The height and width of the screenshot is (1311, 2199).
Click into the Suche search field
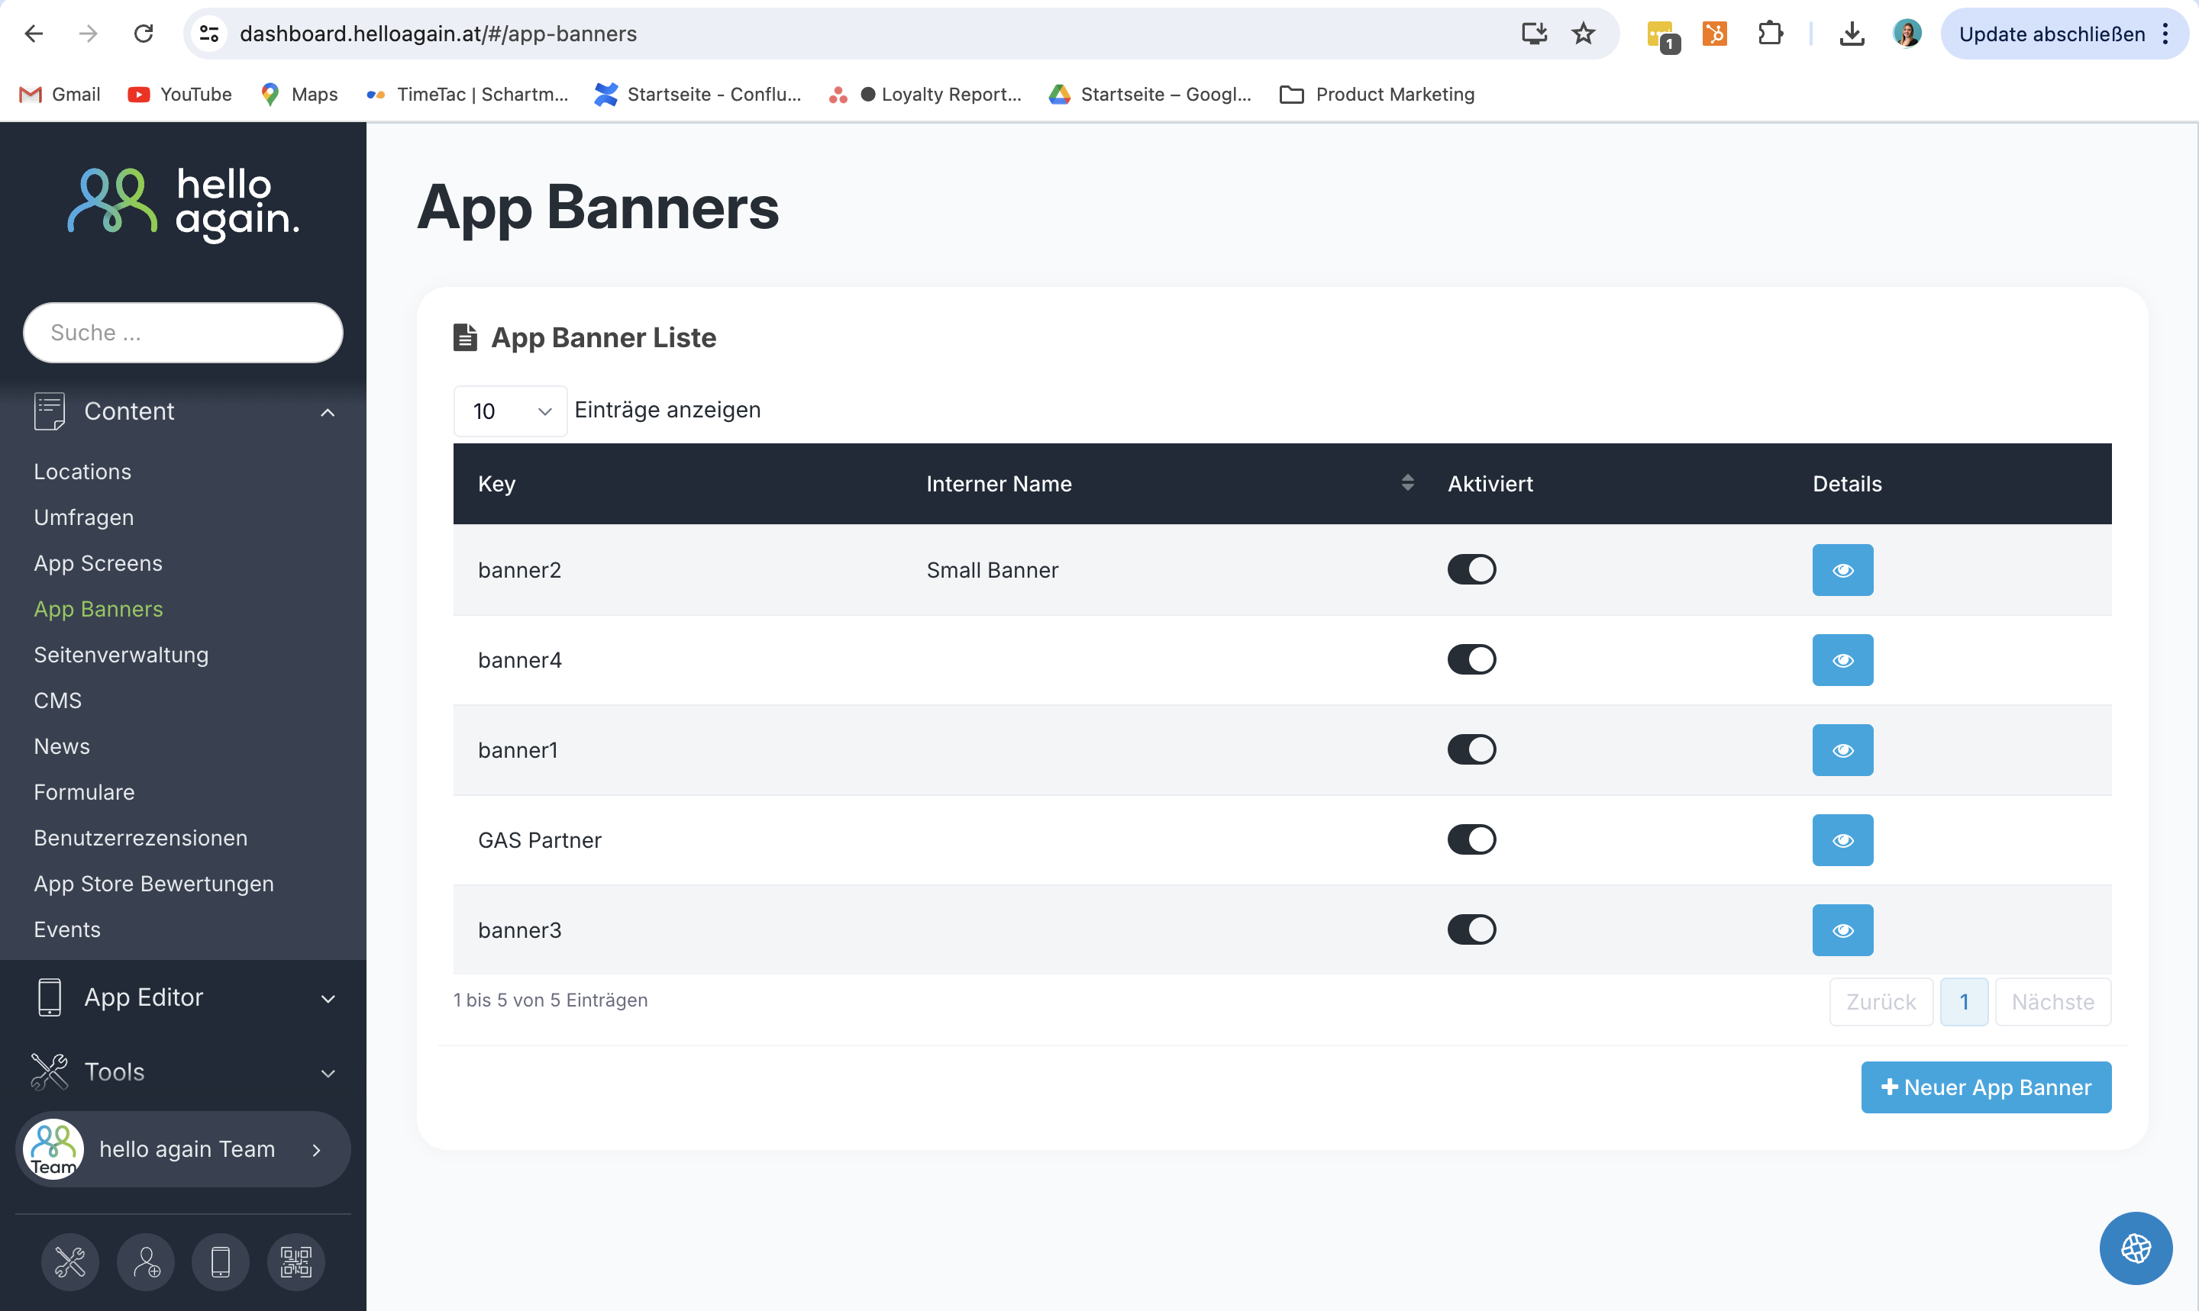[183, 333]
